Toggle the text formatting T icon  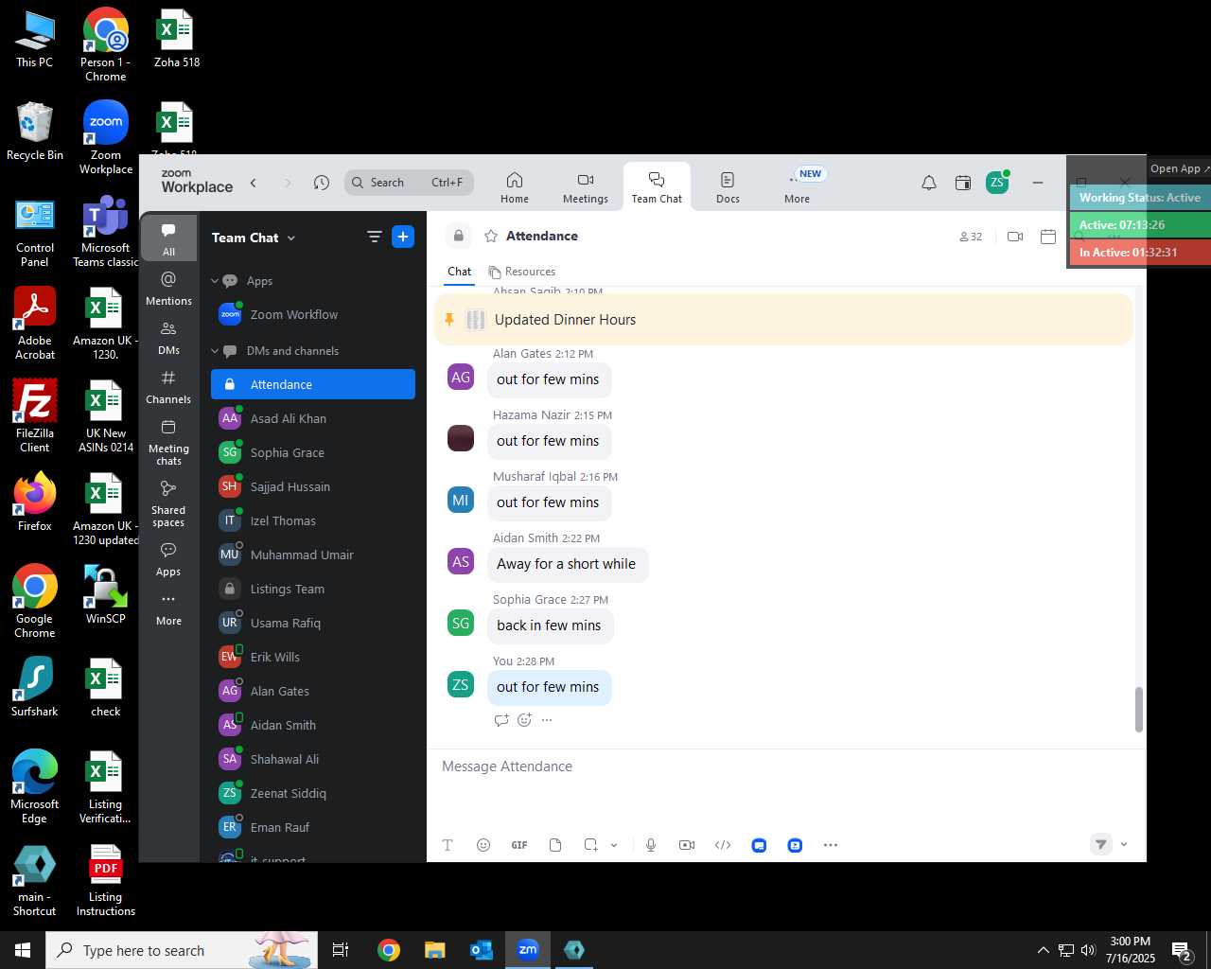coord(448,845)
